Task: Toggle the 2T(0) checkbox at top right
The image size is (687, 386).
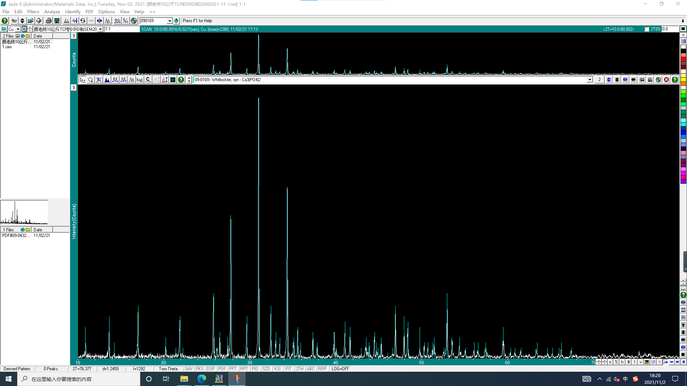Action: tap(647, 29)
